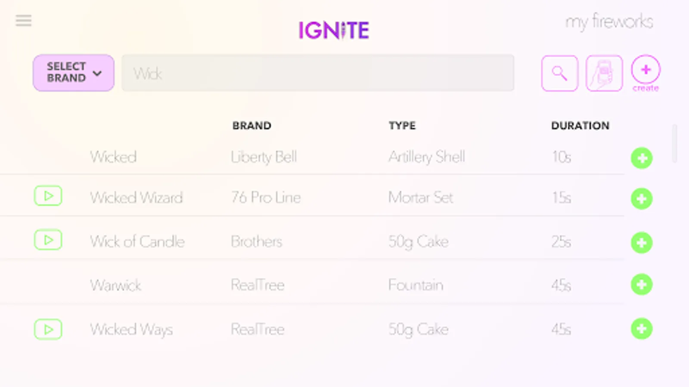689x387 pixels.
Task: Sort by the Brand column header
Action: click(252, 126)
